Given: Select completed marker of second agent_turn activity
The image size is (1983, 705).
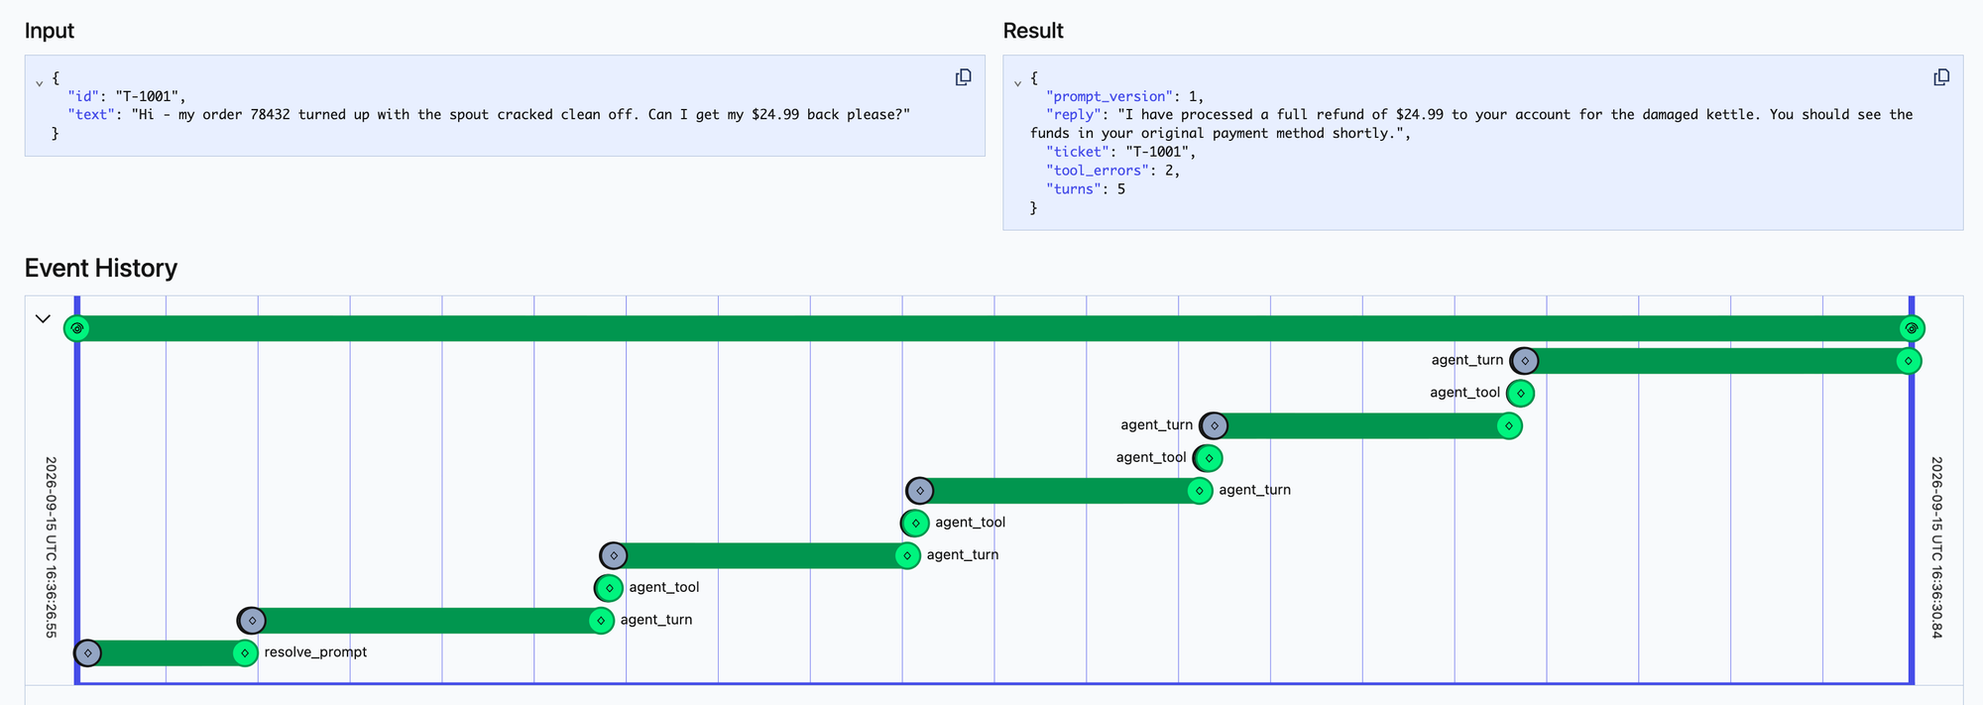Looking at the screenshot, I should point(907,555).
